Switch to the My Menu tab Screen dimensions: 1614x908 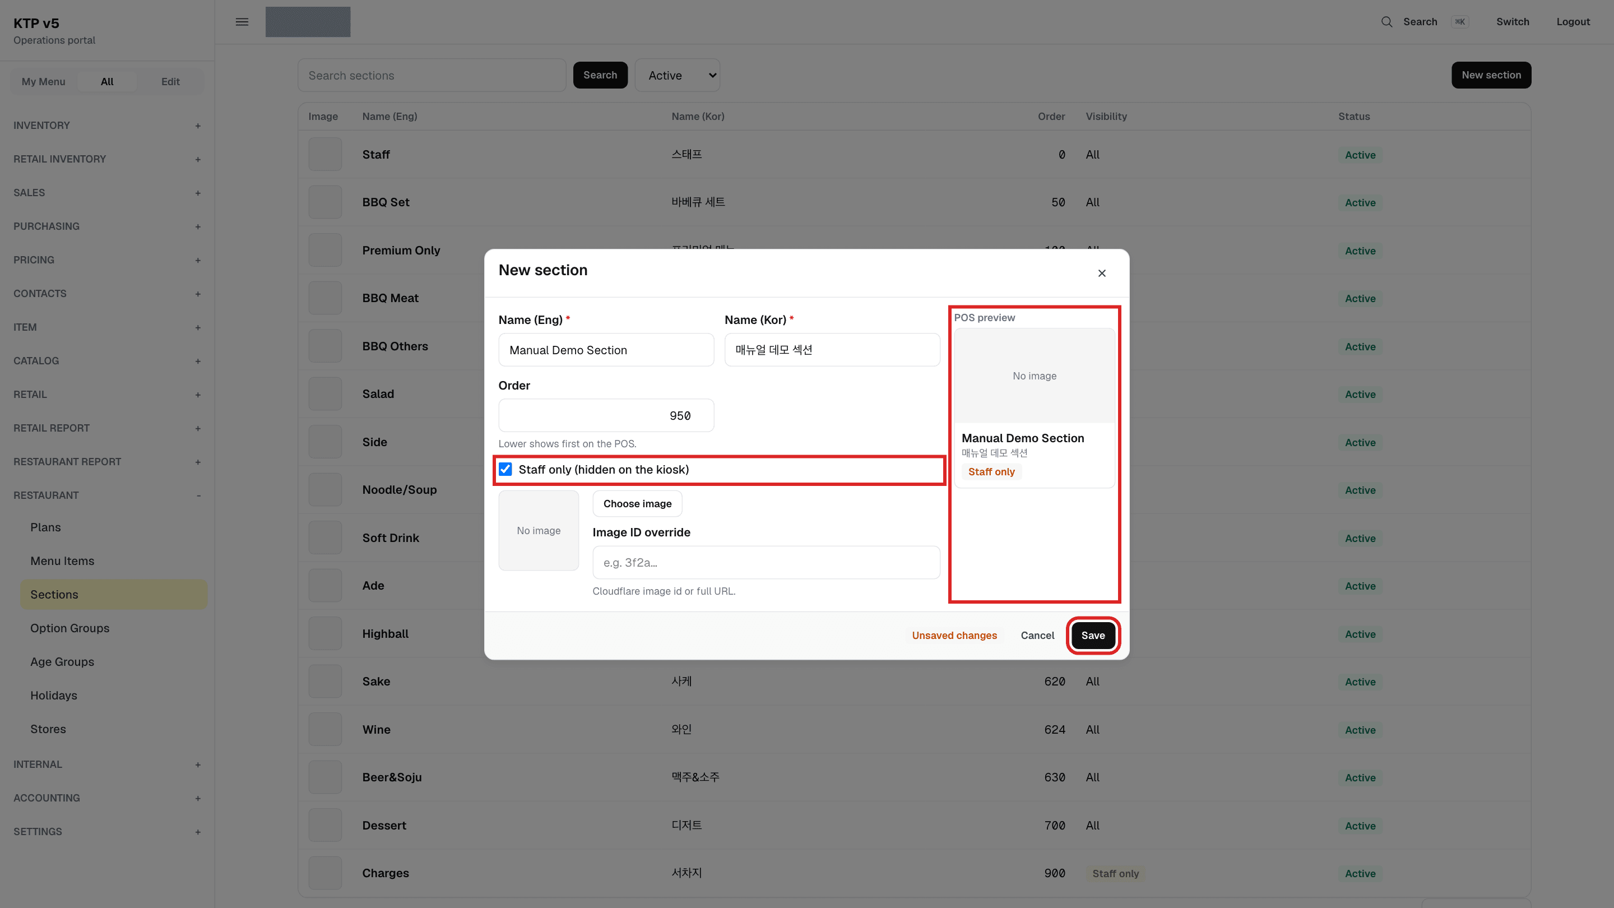pyautogui.click(x=43, y=81)
